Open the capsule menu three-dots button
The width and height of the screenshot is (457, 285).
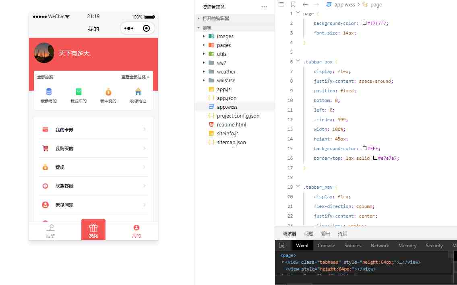pos(129,28)
